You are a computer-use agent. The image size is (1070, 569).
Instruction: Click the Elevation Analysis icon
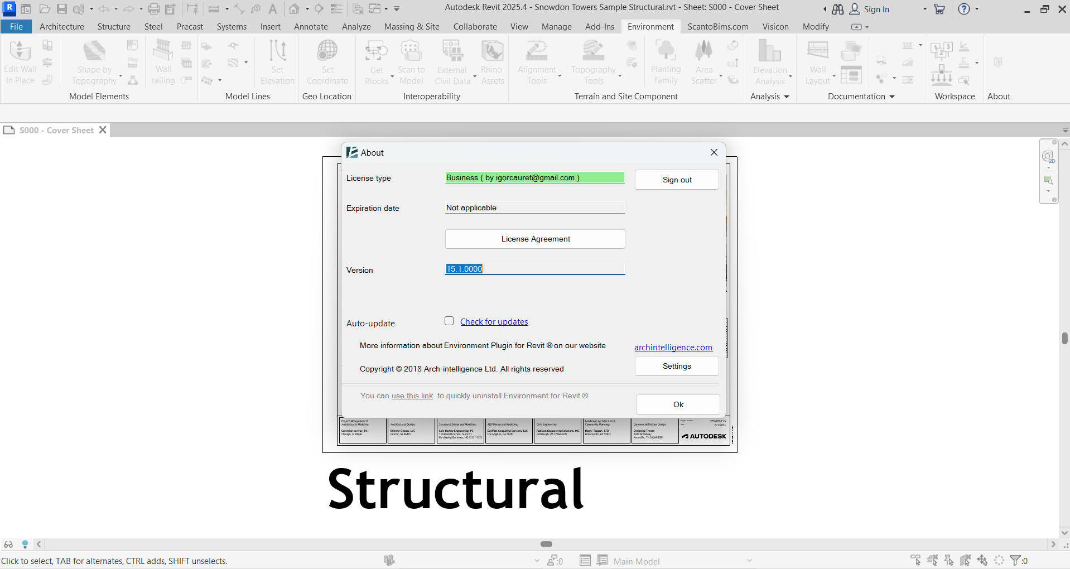coord(770,51)
